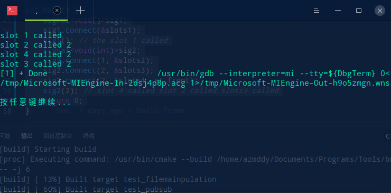Click the '[1] + Done' job status text

coord(24,73)
